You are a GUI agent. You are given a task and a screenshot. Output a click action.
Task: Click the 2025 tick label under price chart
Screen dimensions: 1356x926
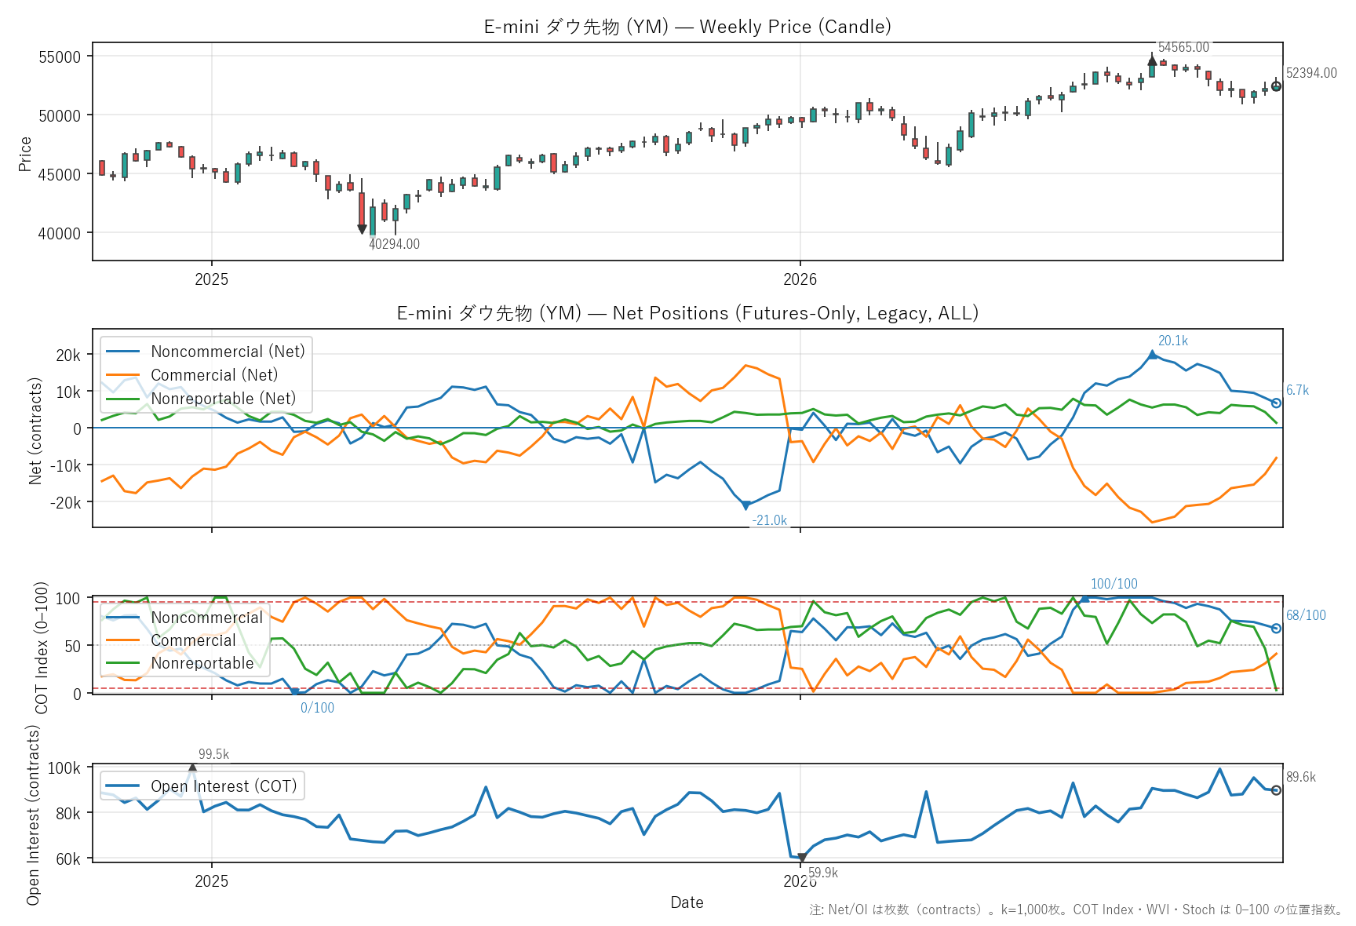(211, 279)
